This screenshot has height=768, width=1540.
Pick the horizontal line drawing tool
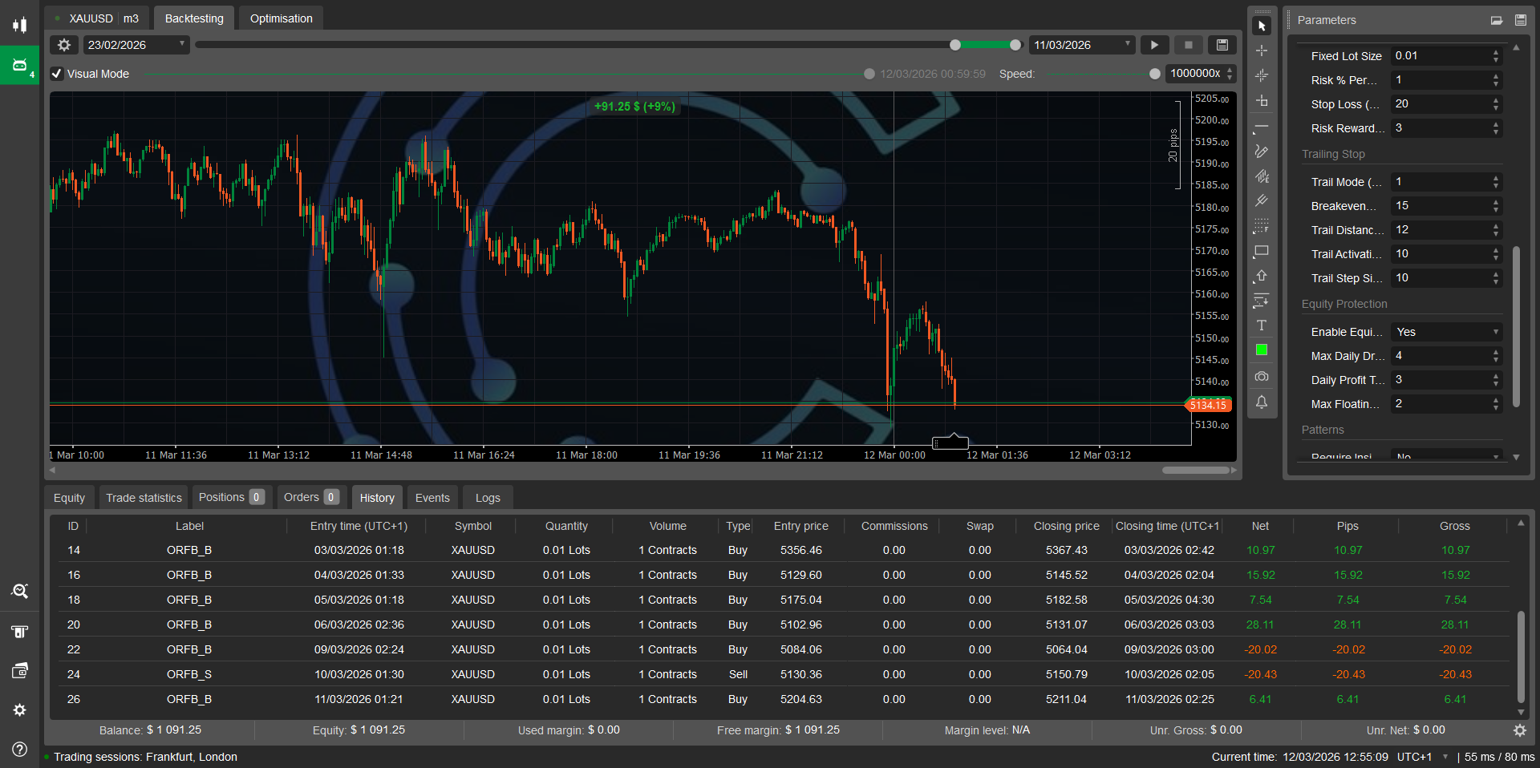pos(1262,127)
